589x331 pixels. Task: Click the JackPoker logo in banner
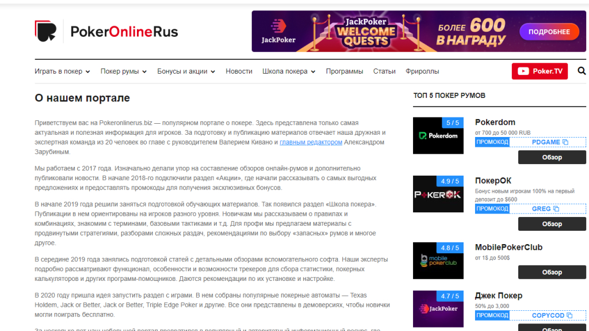tap(278, 32)
